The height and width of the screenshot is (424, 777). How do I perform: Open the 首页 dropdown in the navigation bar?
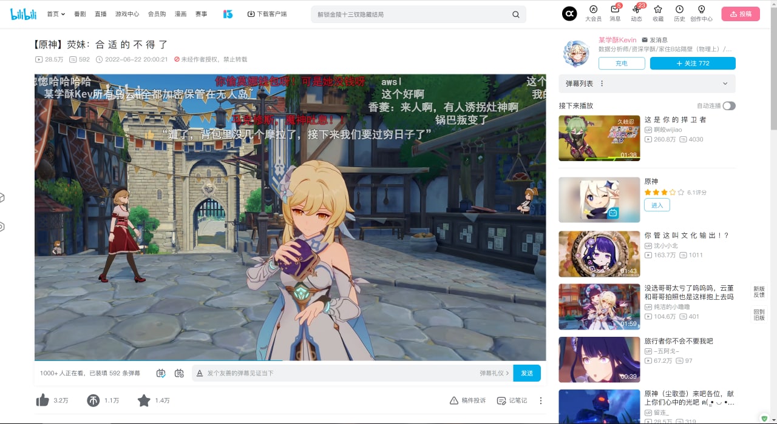pyautogui.click(x=55, y=14)
